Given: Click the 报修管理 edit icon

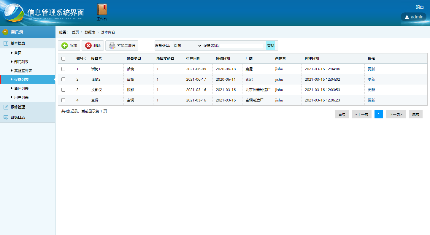Looking at the screenshot, I should 6,107.
